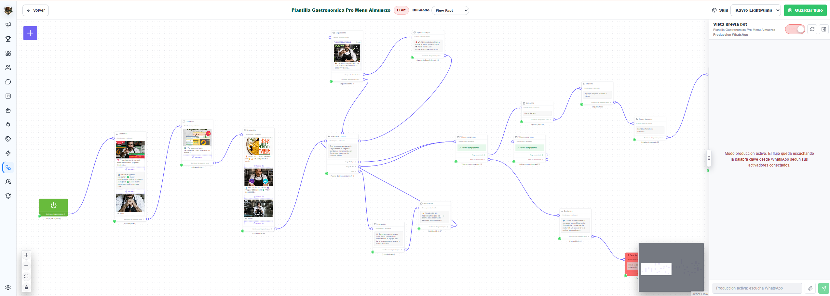The image size is (830, 296).
Task: Open the Flow Fast dropdown
Action: (x=450, y=10)
